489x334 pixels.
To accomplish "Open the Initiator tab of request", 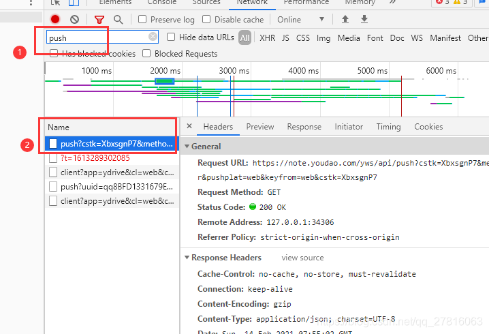I will click(x=349, y=127).
